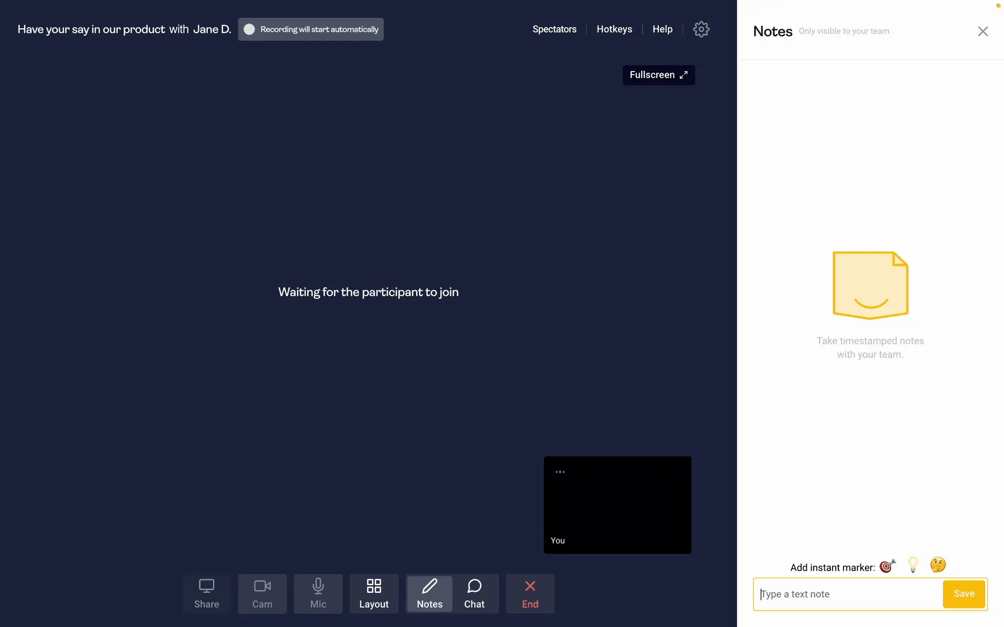Screen dimensions: 1004x627
Task: Open the Layout options
Action: [x=373, y=594]
